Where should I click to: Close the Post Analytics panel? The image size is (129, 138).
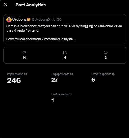[6, 5]
